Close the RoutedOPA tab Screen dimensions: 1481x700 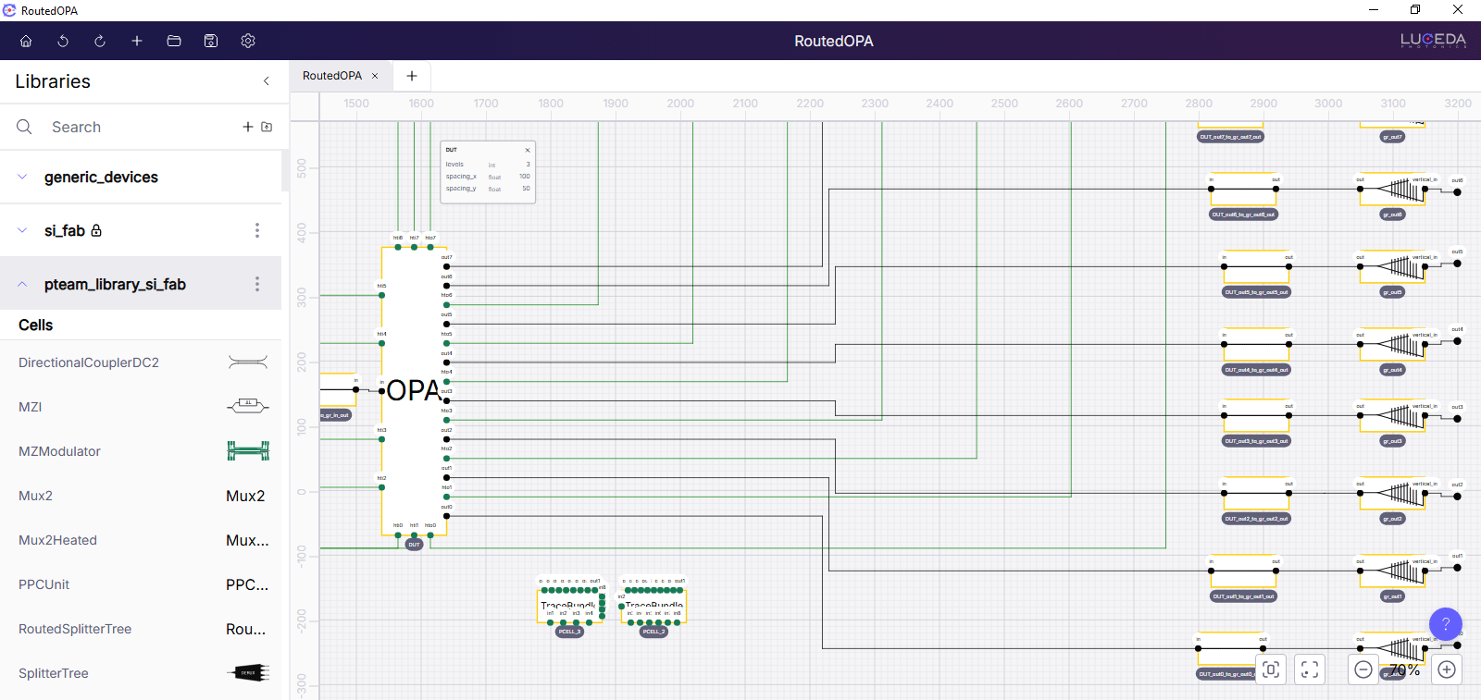click(375, 76)
